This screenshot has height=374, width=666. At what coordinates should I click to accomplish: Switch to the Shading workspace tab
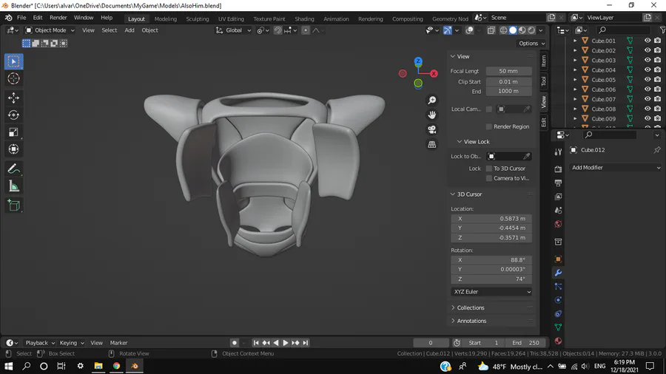305,18
